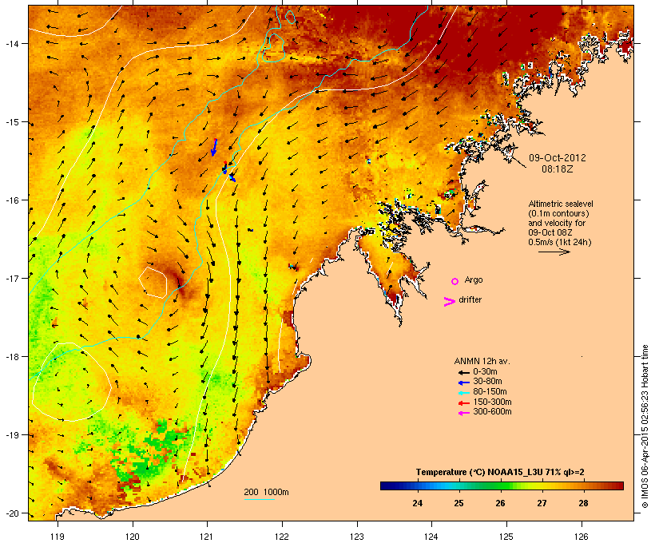This screenshot has height=543, width=655.
Task: Click the cyan 200 1000m isobath line sample
Action: coord(260,499)
